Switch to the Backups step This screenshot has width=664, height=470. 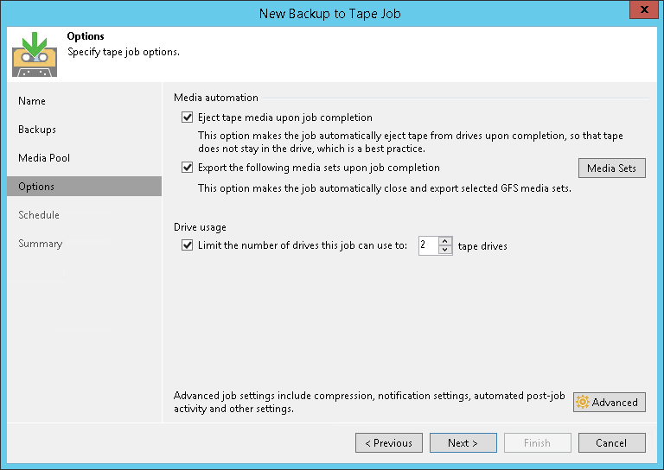click(x=37, y=130)
